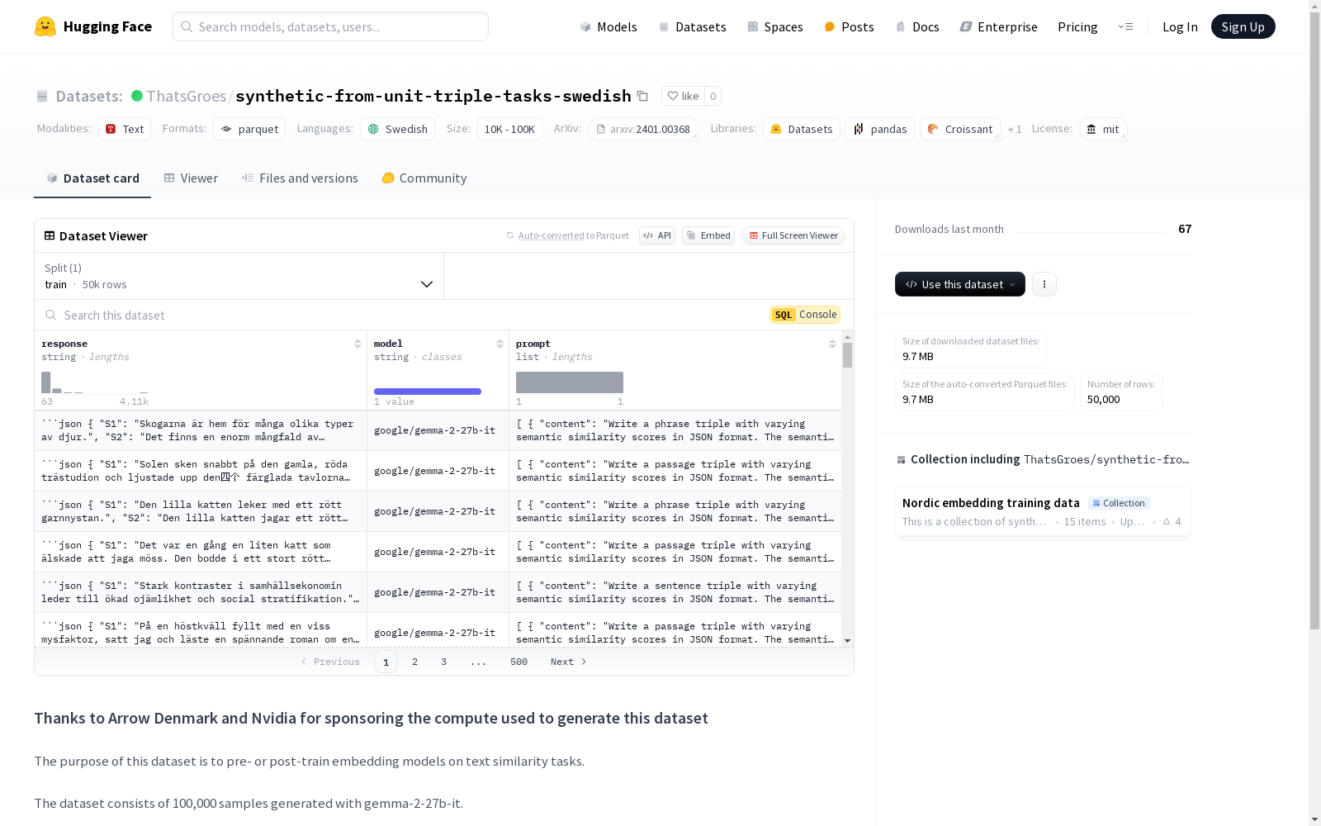This screenshot has height=826, width=1321.
Task: Open the three-dot more options button
Action: [1044, 284]
